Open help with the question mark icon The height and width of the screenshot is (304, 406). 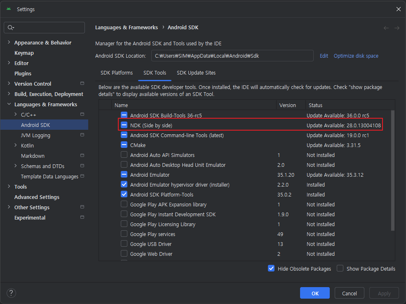11,293
